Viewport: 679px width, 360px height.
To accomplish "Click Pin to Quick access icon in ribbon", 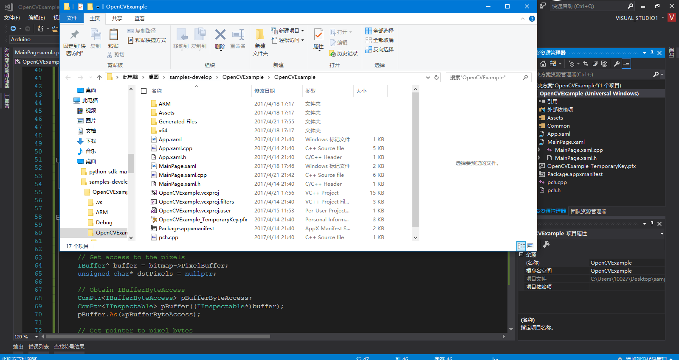I will [74, 35].
